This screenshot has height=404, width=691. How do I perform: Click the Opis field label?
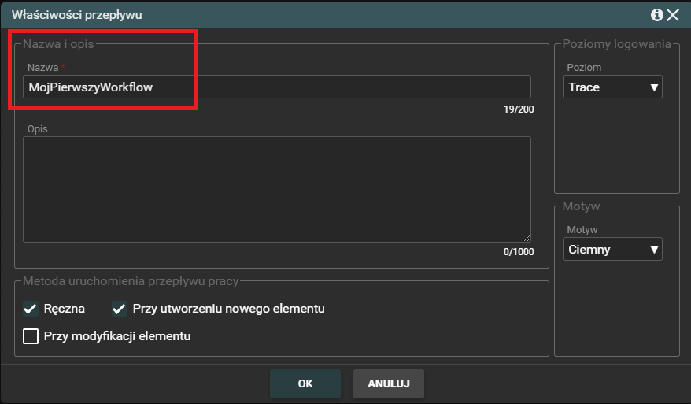pos(37,128)
